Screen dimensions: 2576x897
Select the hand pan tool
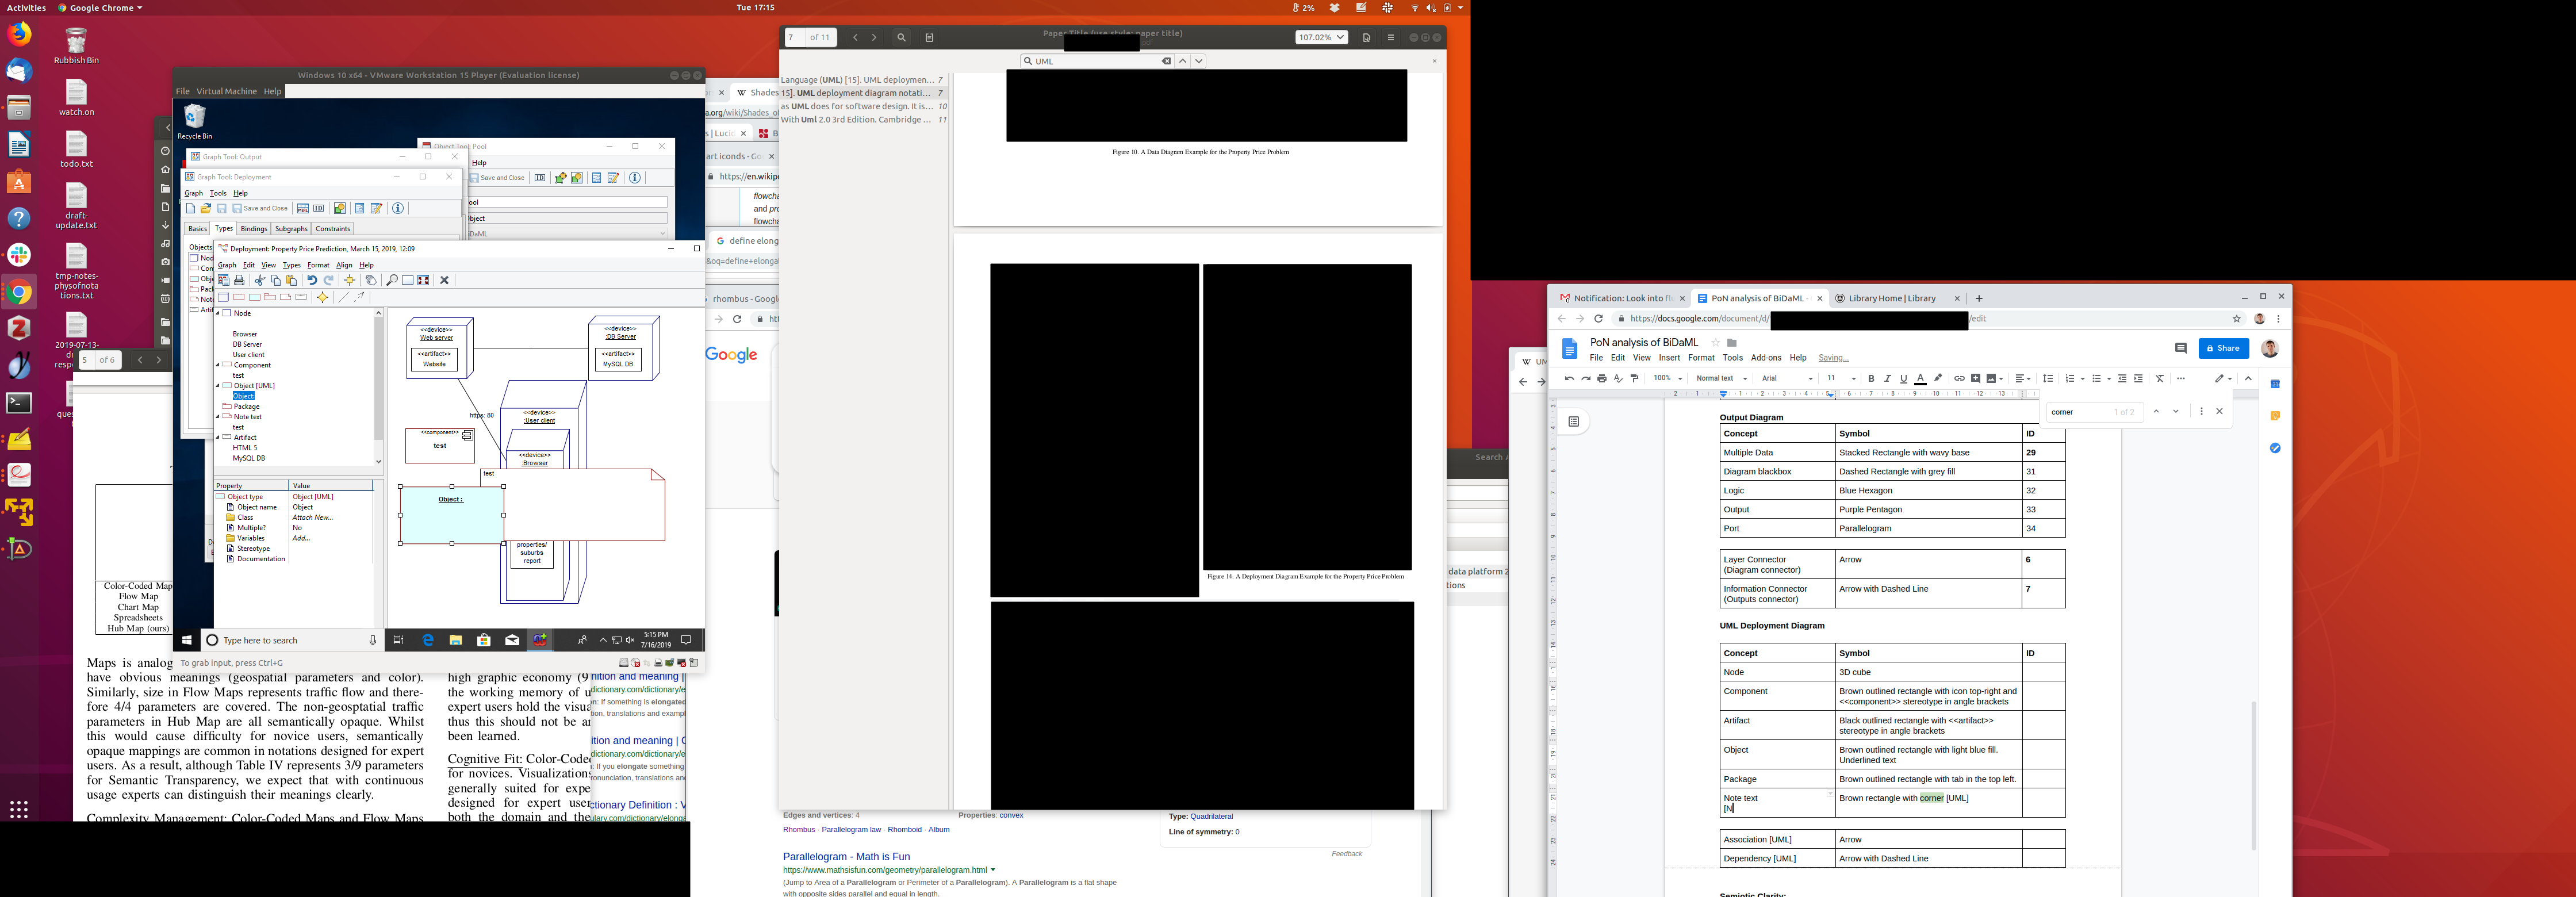click(370, 280)
